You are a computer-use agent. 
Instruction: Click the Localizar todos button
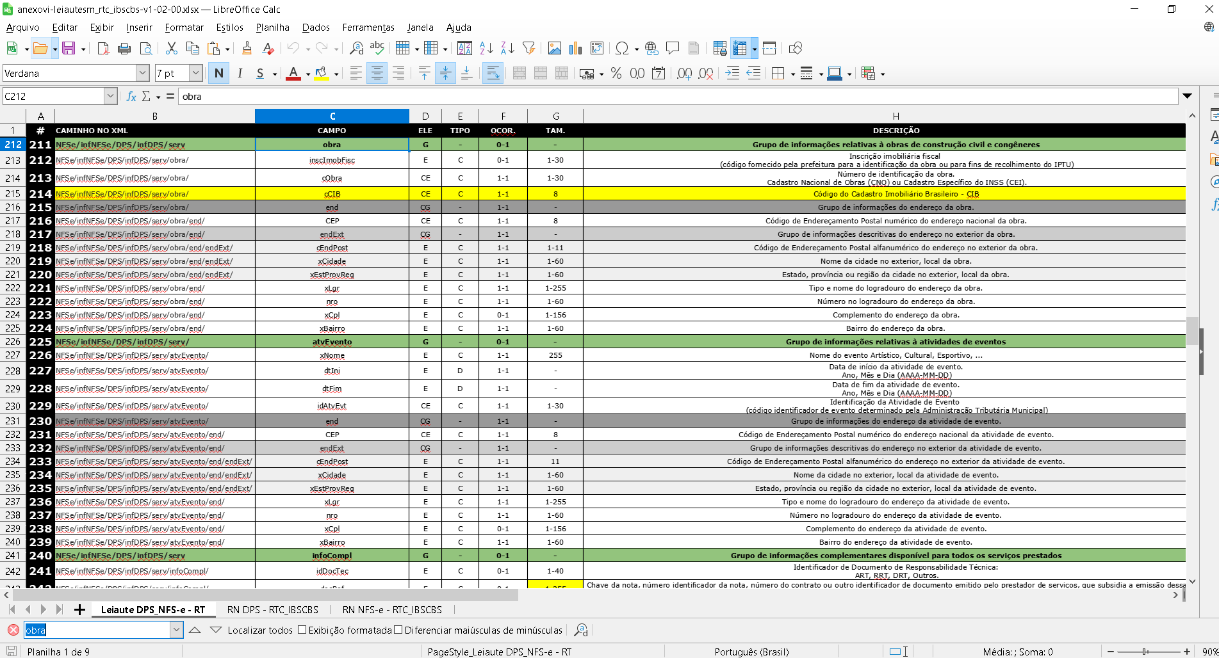click(260, 630)
